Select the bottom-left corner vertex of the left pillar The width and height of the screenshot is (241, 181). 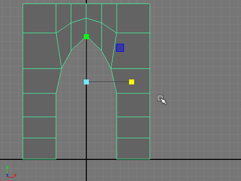(x=23, y=159)
